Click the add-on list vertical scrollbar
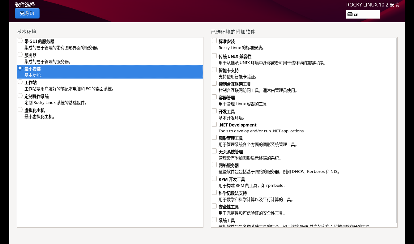414x244 pixels. (396, 131)
